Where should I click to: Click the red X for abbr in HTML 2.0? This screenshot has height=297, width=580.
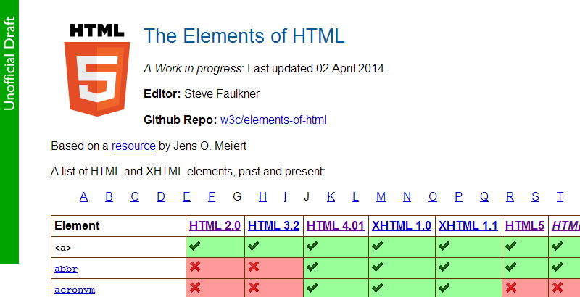(x=194, y=267)
